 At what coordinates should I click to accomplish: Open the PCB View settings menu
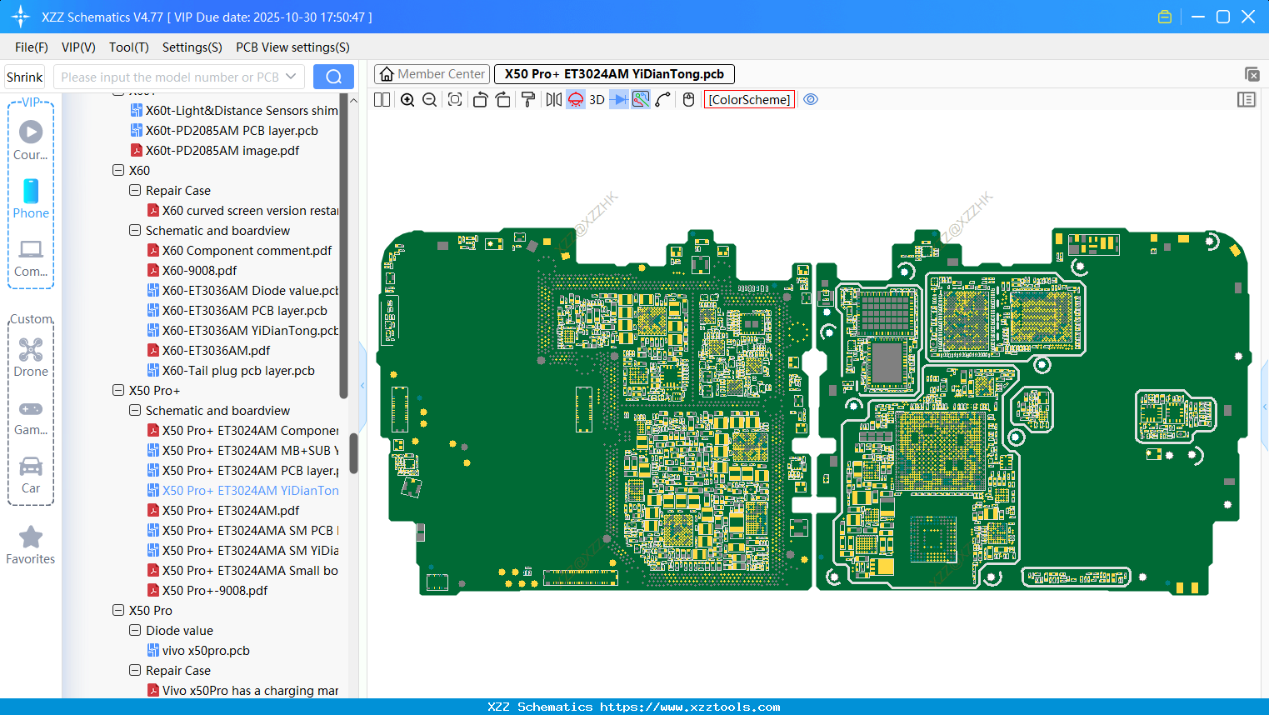tap(292, 47)
